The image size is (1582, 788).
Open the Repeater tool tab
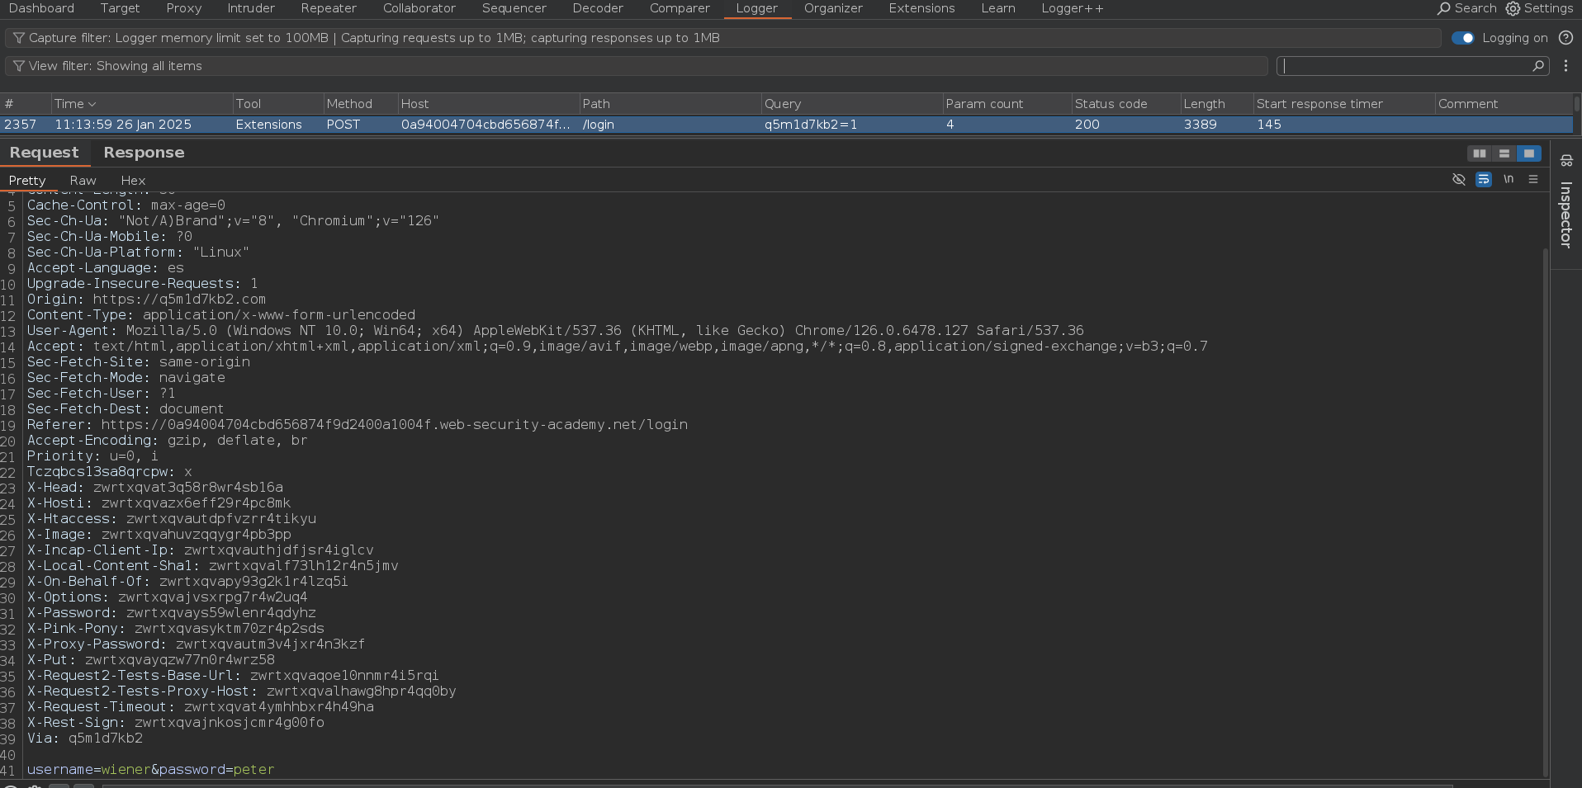329,8
